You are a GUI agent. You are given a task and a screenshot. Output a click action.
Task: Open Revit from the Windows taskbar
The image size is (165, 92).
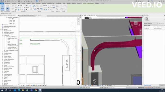(40, 90)
